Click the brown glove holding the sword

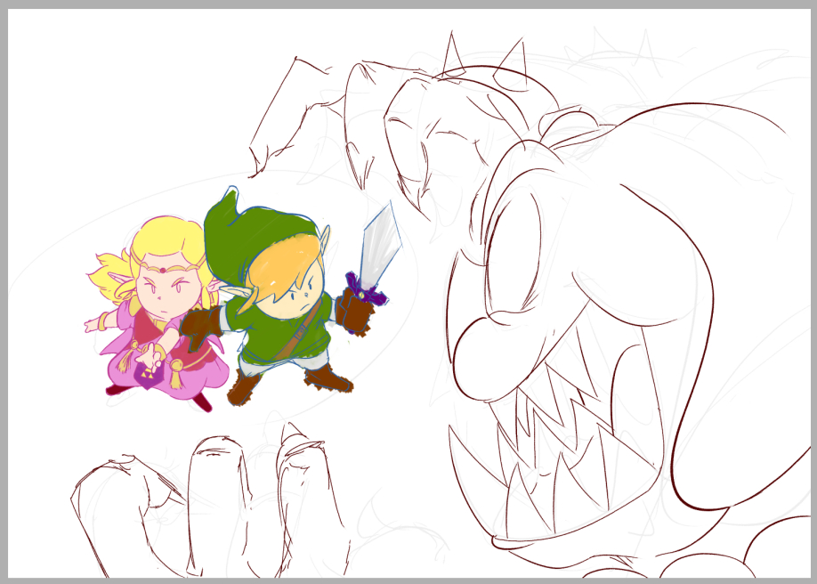[354, 312]
